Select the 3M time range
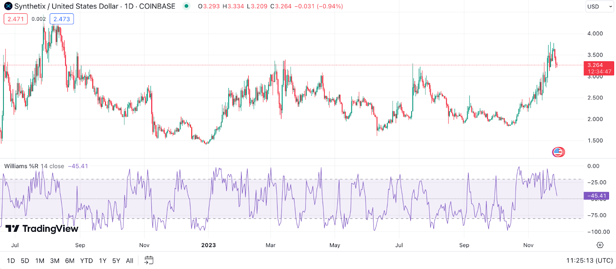Image resolution: width=616 pixels, height=269 pixels. click(x=55, y=261)
